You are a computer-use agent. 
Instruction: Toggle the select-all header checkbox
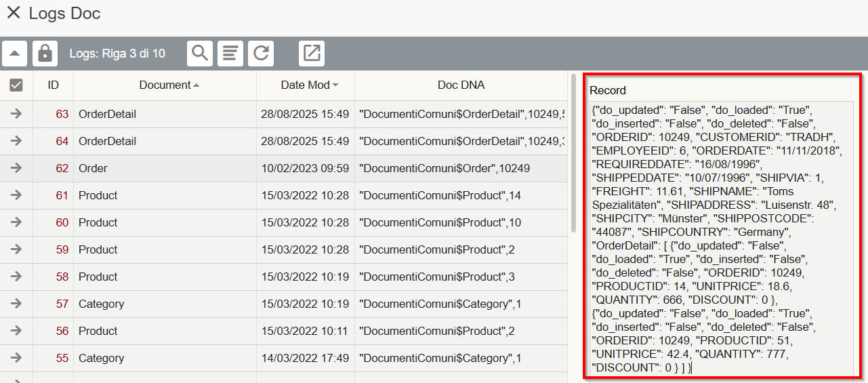pos(16,85)
